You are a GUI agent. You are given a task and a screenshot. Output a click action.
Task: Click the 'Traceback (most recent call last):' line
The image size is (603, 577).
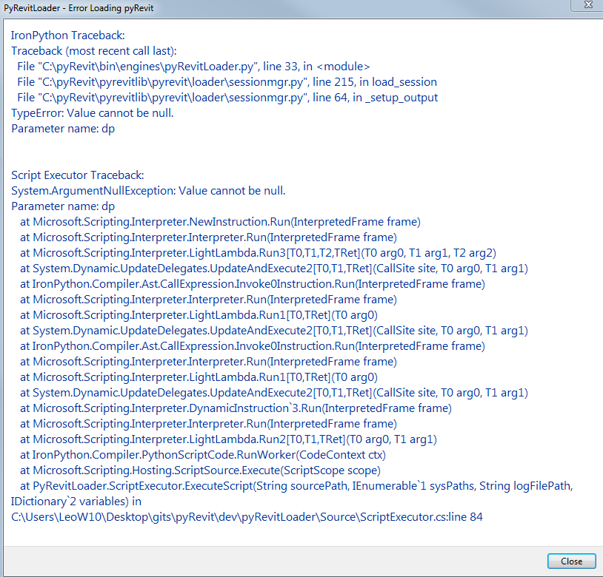tap(94, 51)
